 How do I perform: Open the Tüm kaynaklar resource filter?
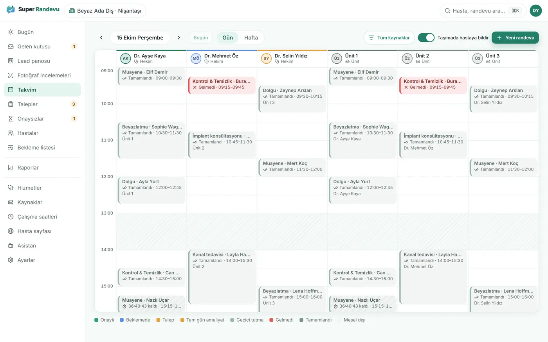pos(389,38)
